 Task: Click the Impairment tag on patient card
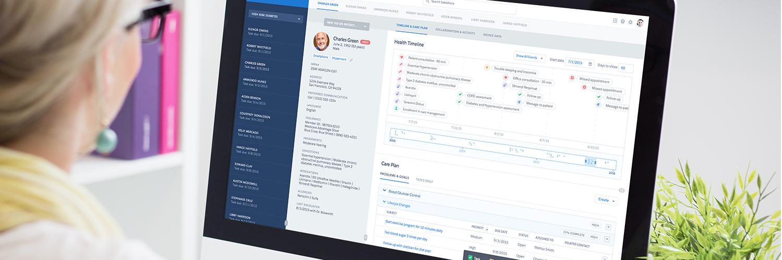339,59
